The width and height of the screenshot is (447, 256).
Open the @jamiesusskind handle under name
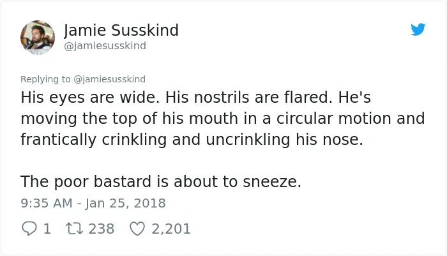(x=105, y=45)
